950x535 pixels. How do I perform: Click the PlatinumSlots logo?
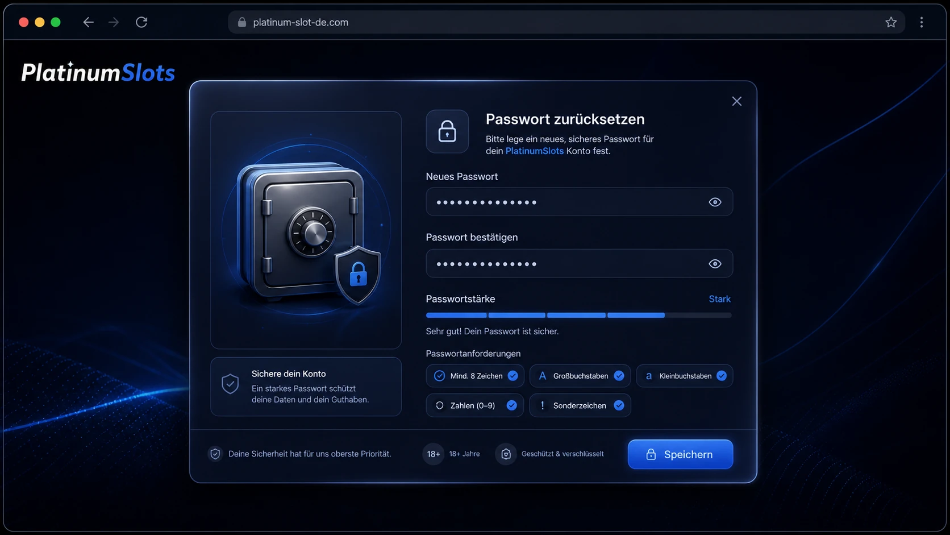coord(98,72)
